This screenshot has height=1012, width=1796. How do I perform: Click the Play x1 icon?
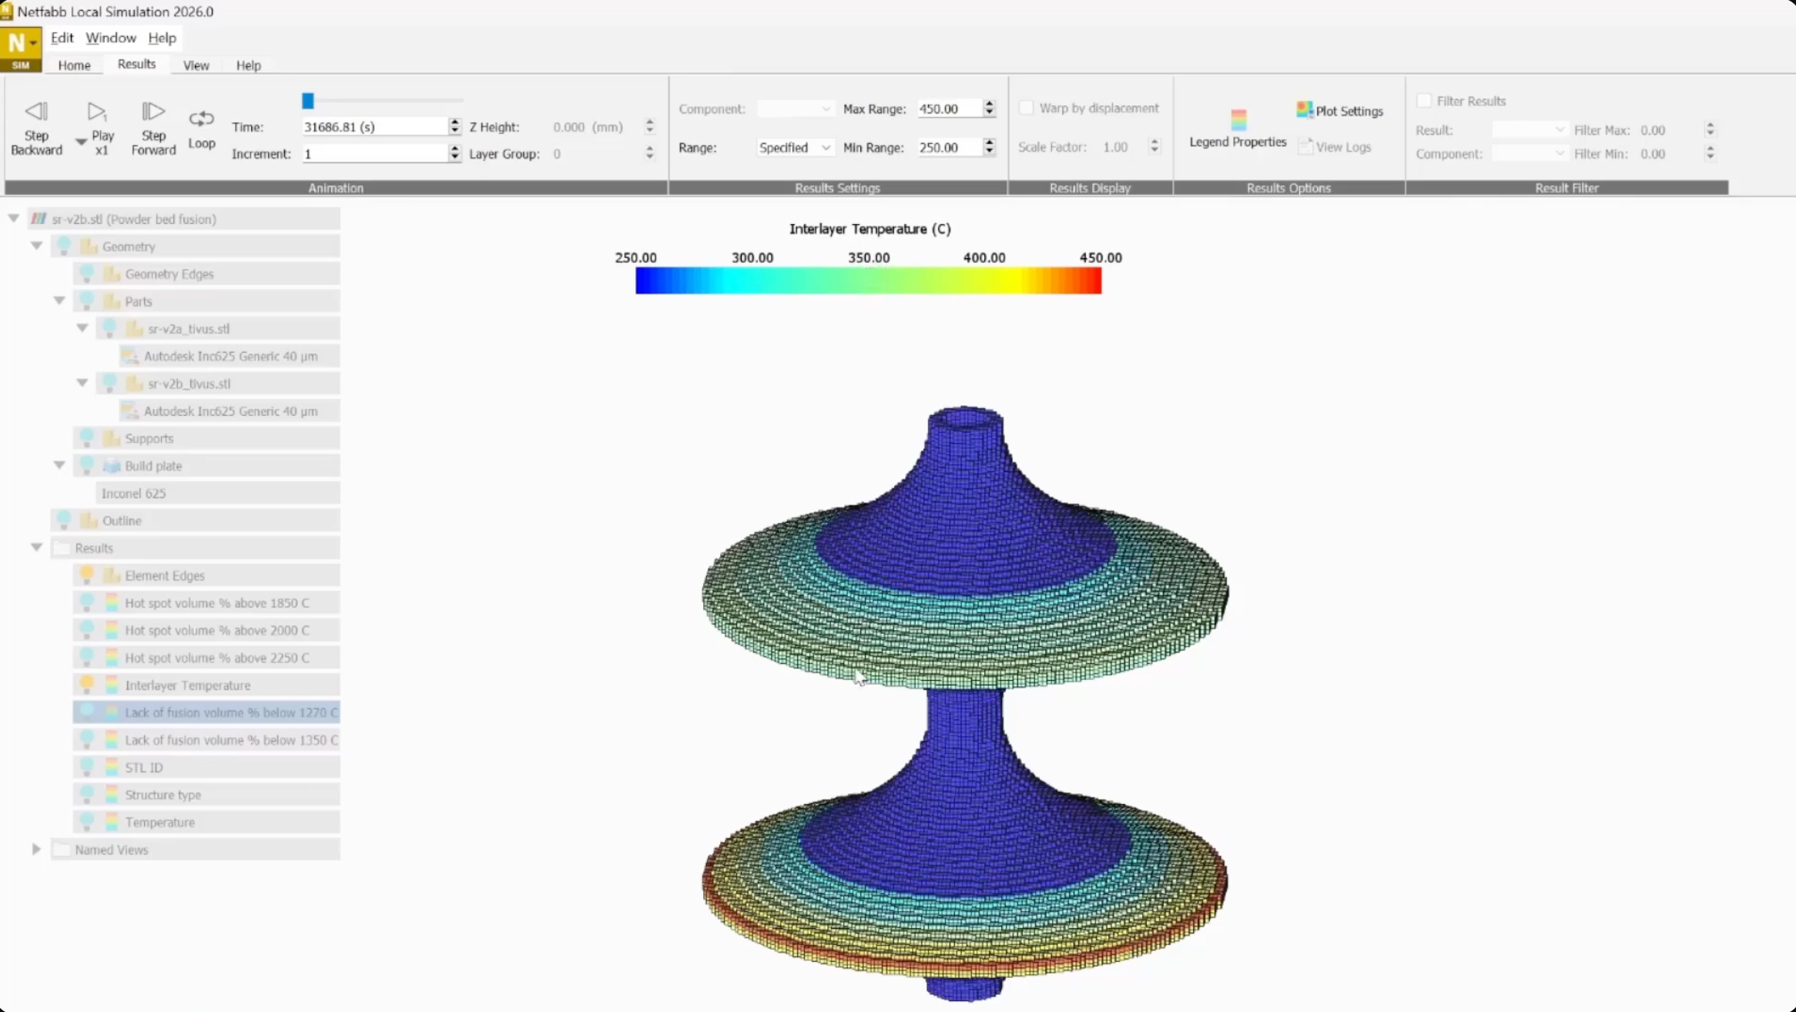pyautogui.click(x=96, y=112)
